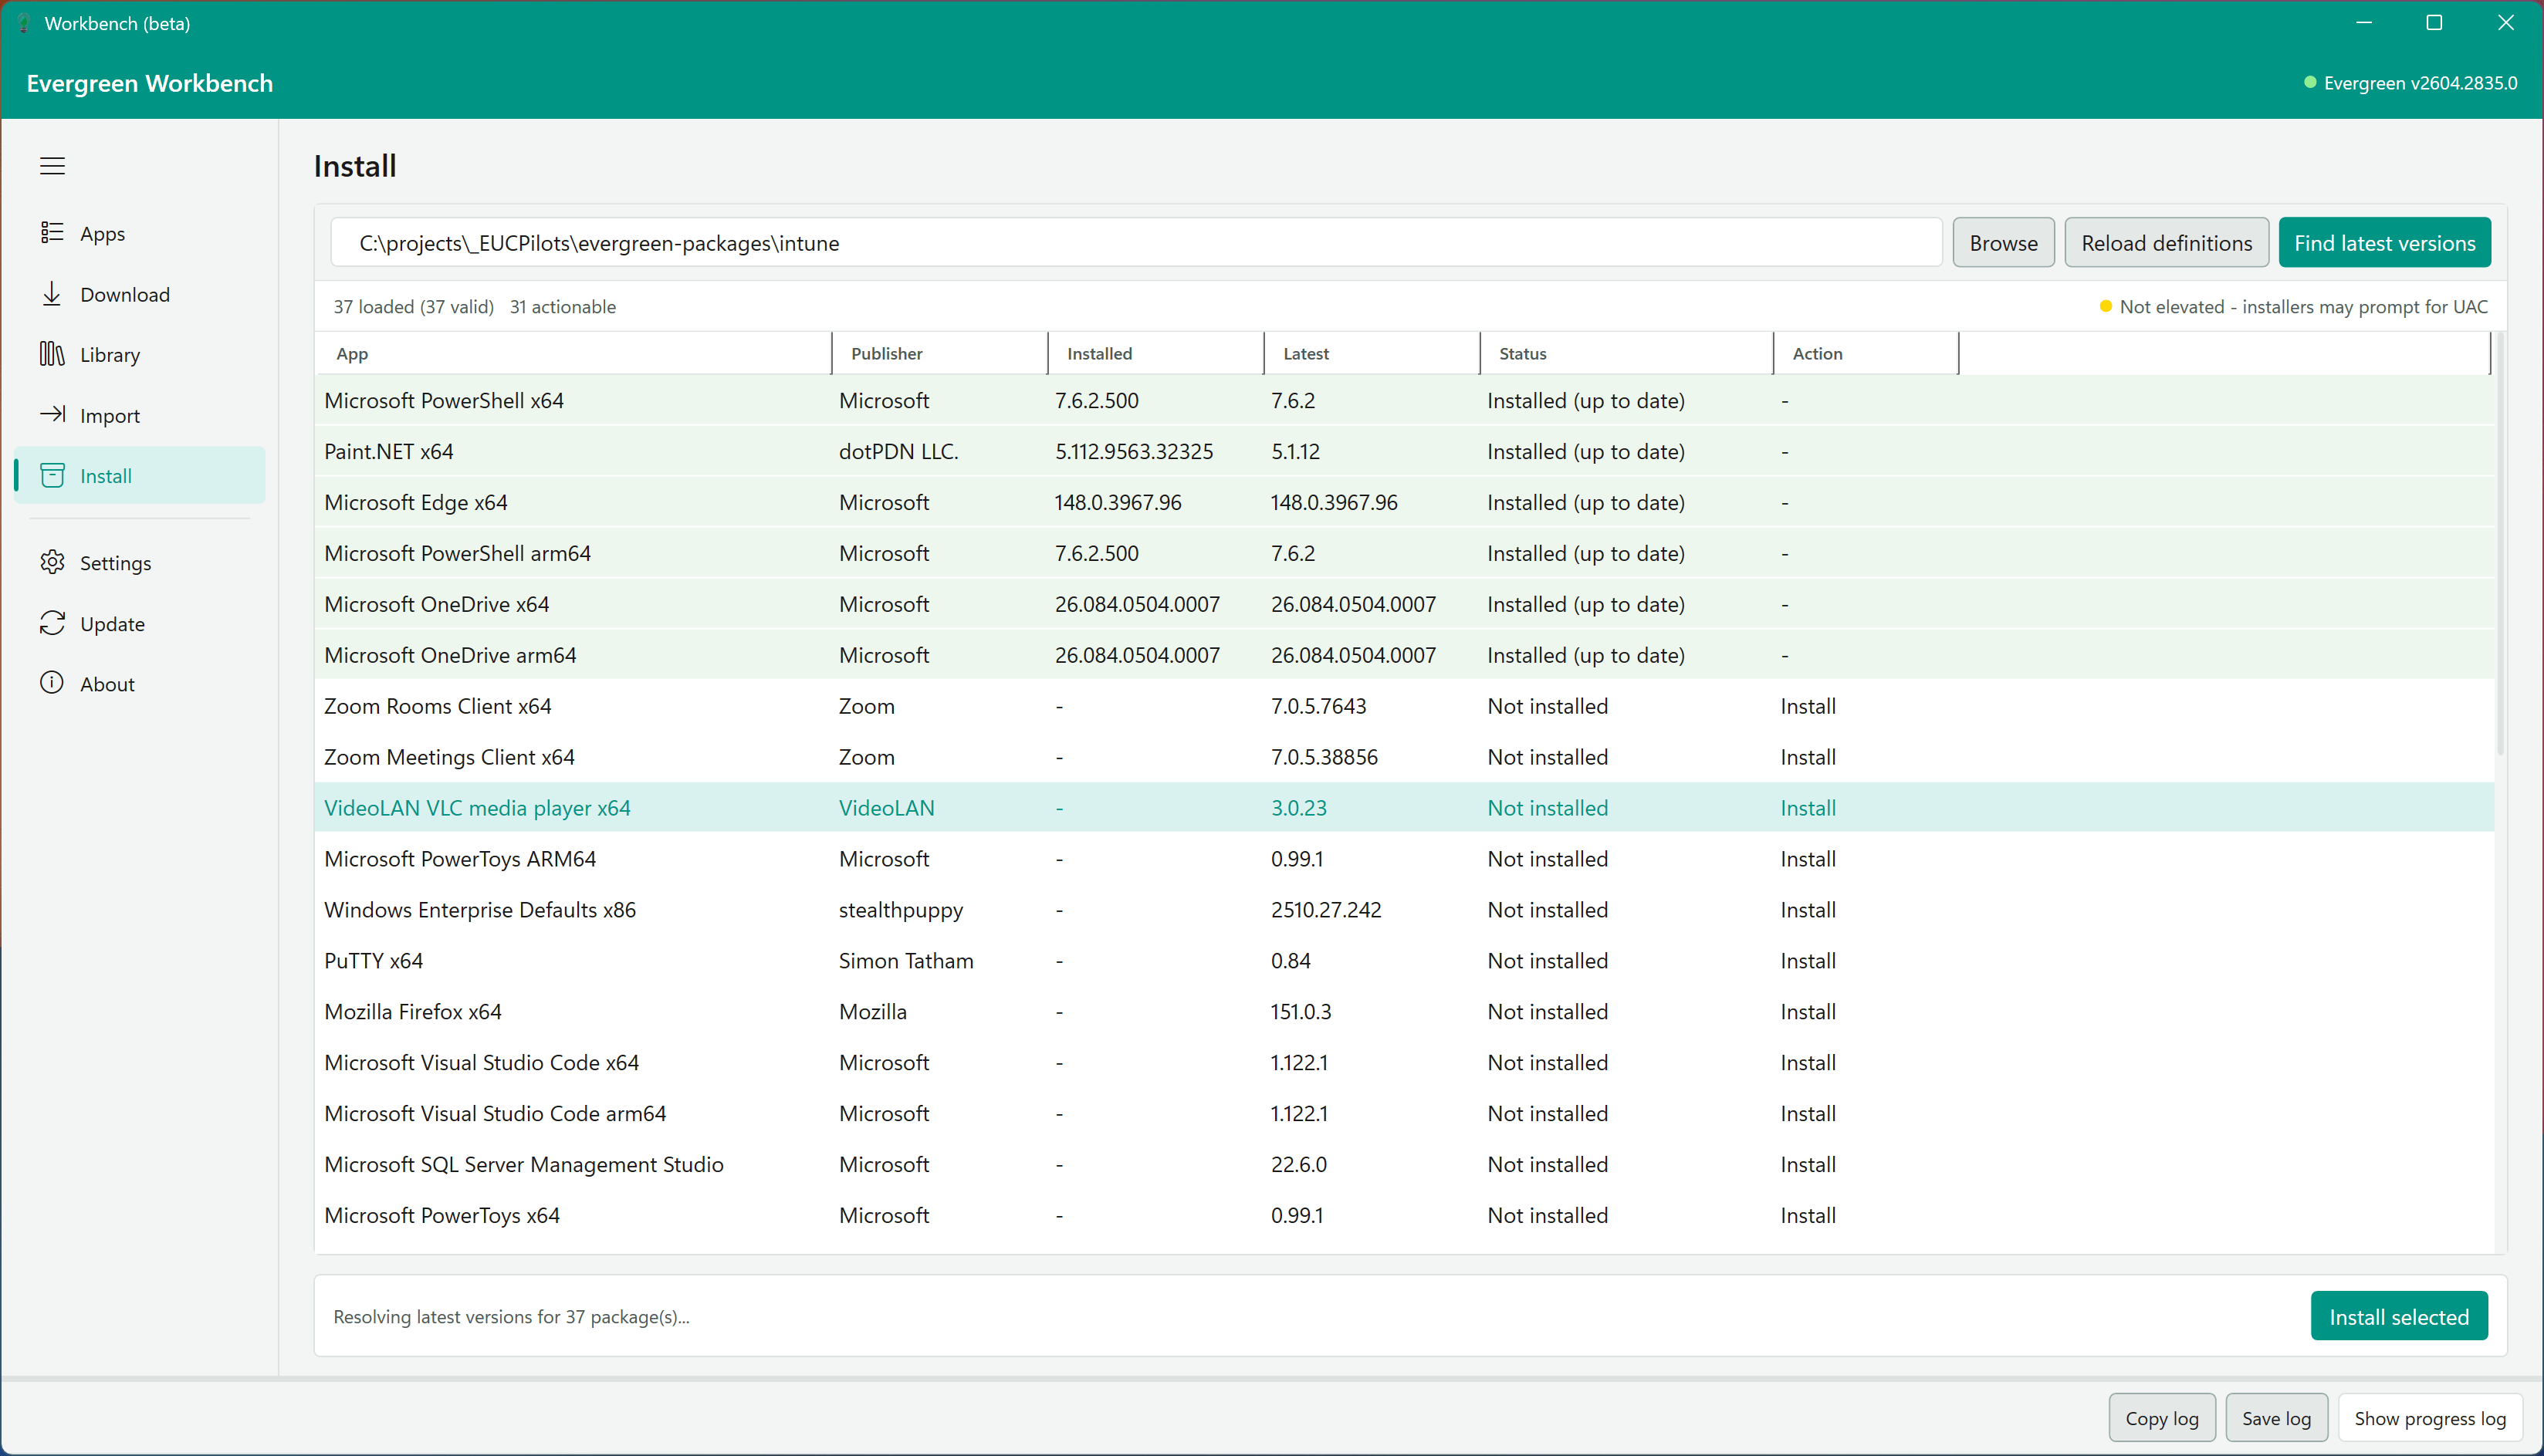Screen dimensions: 2544x1456
Task: Click the Copy log button
Action: [x=2161, y=1418]
